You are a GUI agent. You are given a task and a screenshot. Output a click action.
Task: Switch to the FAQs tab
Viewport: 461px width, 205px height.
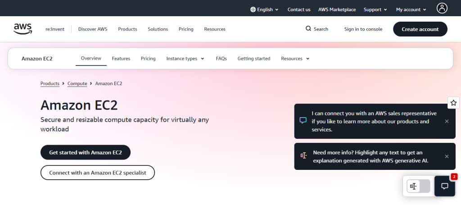point(221,59)
